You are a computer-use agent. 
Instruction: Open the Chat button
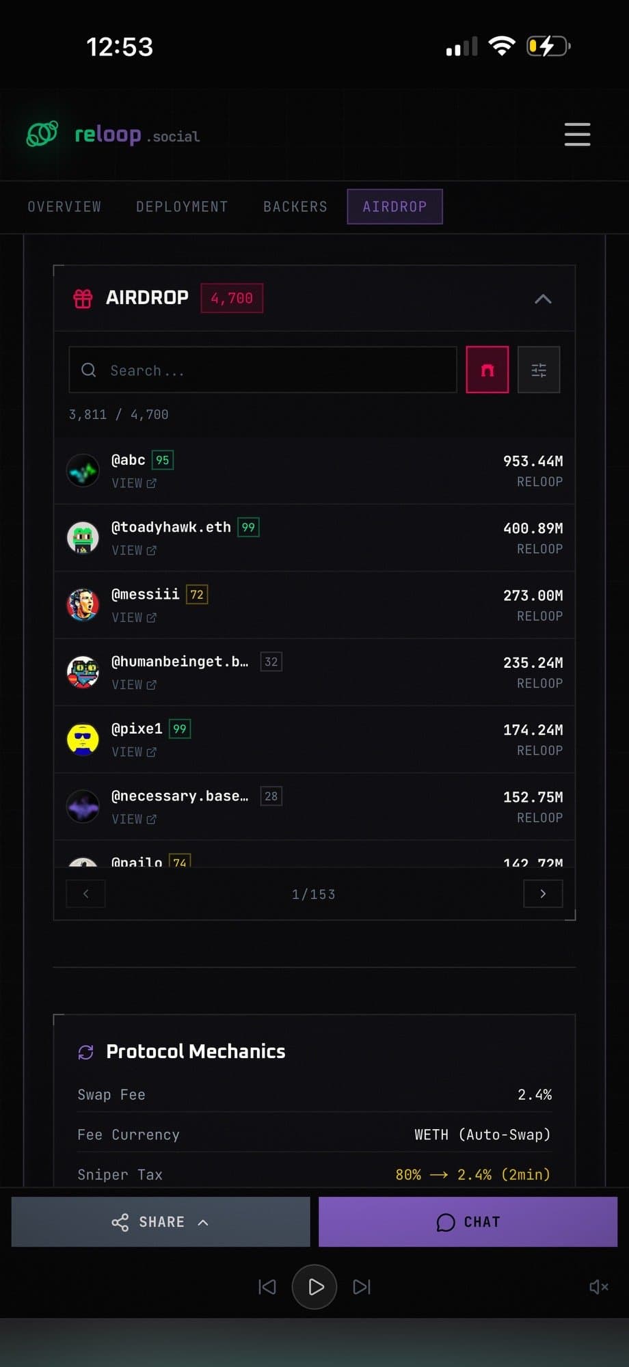[468, 1222]
